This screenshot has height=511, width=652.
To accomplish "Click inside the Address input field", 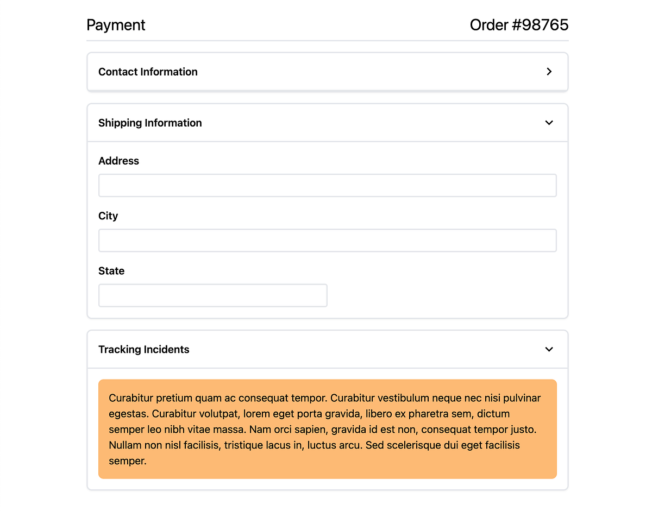I will click(326, 185).
